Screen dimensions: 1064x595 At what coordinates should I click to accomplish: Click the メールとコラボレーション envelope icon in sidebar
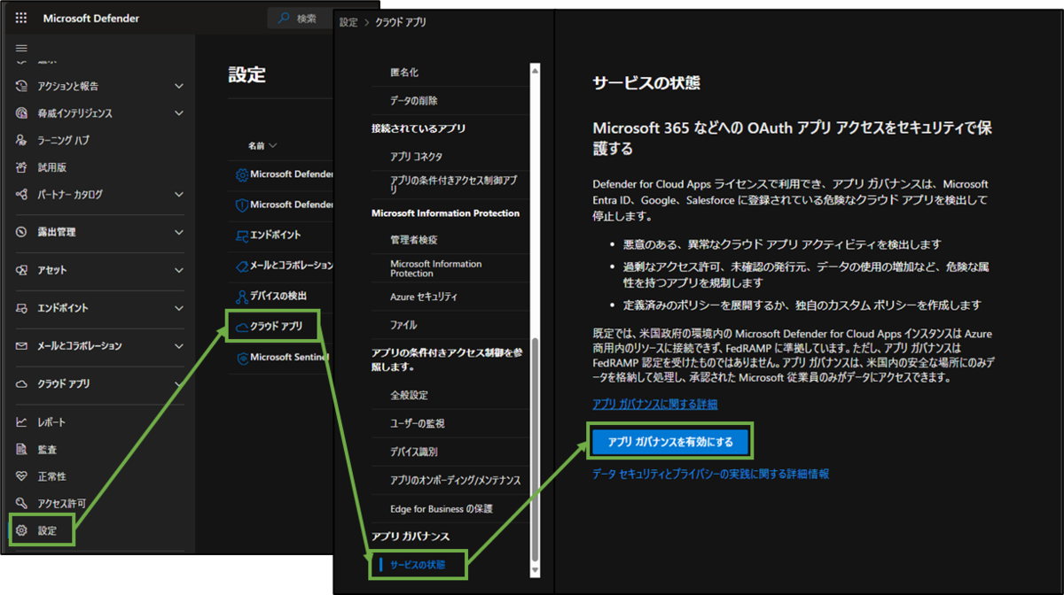pyautogui.click(x=22, y=346)
